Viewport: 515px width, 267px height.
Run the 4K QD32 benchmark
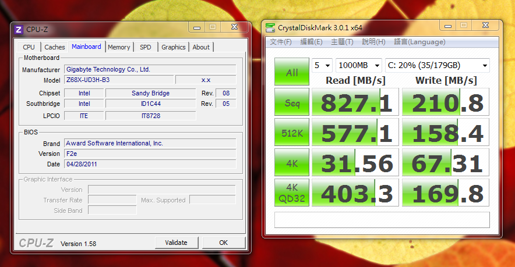(292, 193)
